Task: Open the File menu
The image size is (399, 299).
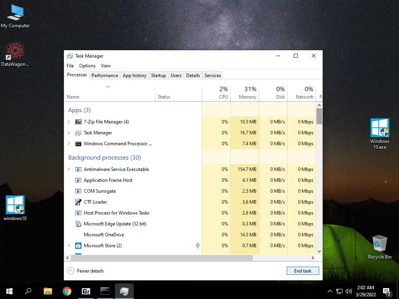Action: tap(70, 65)
